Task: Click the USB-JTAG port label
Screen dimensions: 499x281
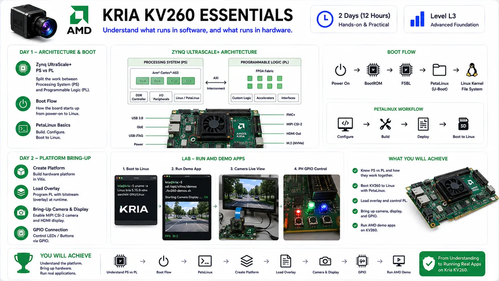Action: coord(136,135)
